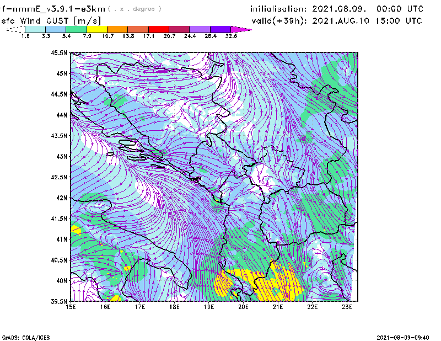Select the orange color bar segment
The image size is (441, 341).
[x=117, y=29]
